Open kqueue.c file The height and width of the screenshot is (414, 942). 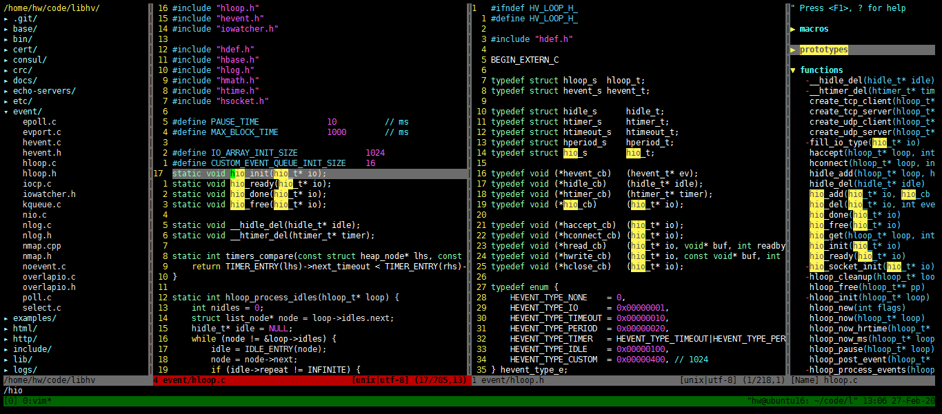tap(41, 205)
